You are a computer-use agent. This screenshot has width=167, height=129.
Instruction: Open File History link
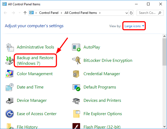(x=27, y=127)
